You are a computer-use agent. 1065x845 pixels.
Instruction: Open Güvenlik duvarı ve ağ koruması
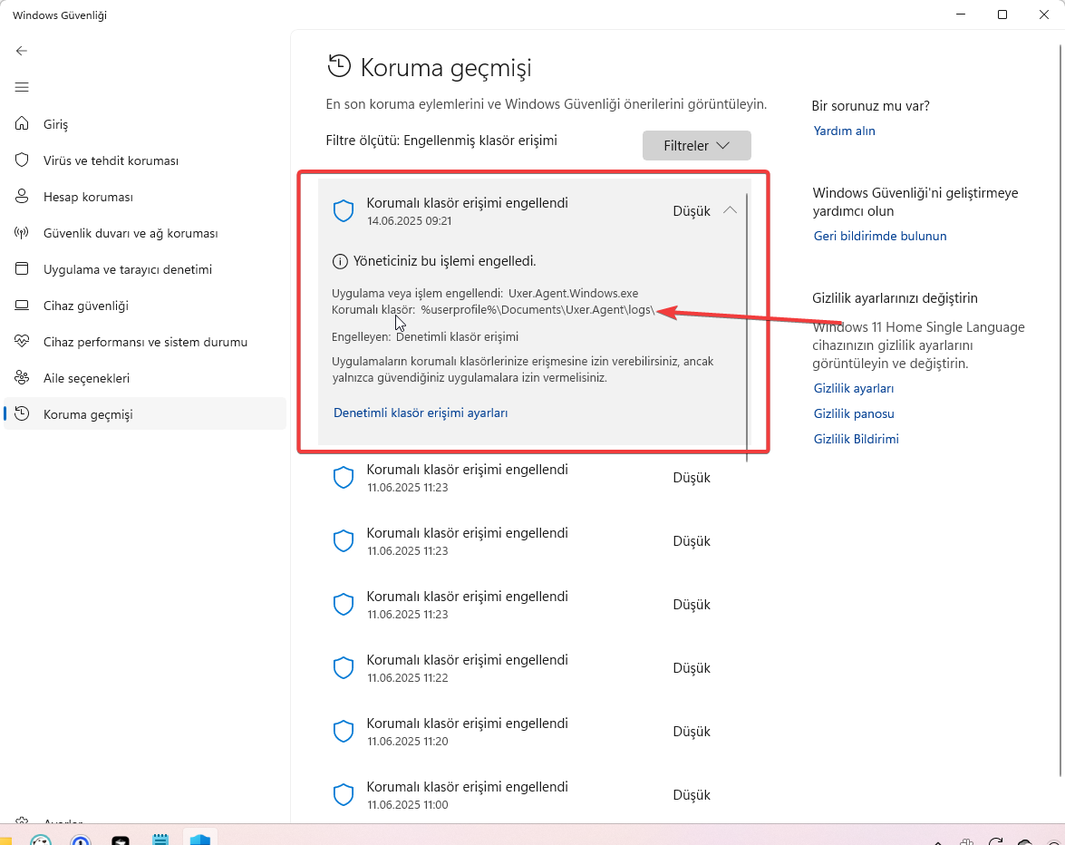coord(145,233)
